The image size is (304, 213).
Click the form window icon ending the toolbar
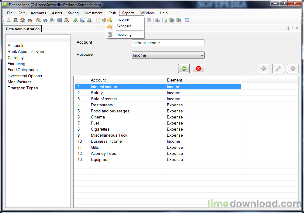tap(187, 20)
